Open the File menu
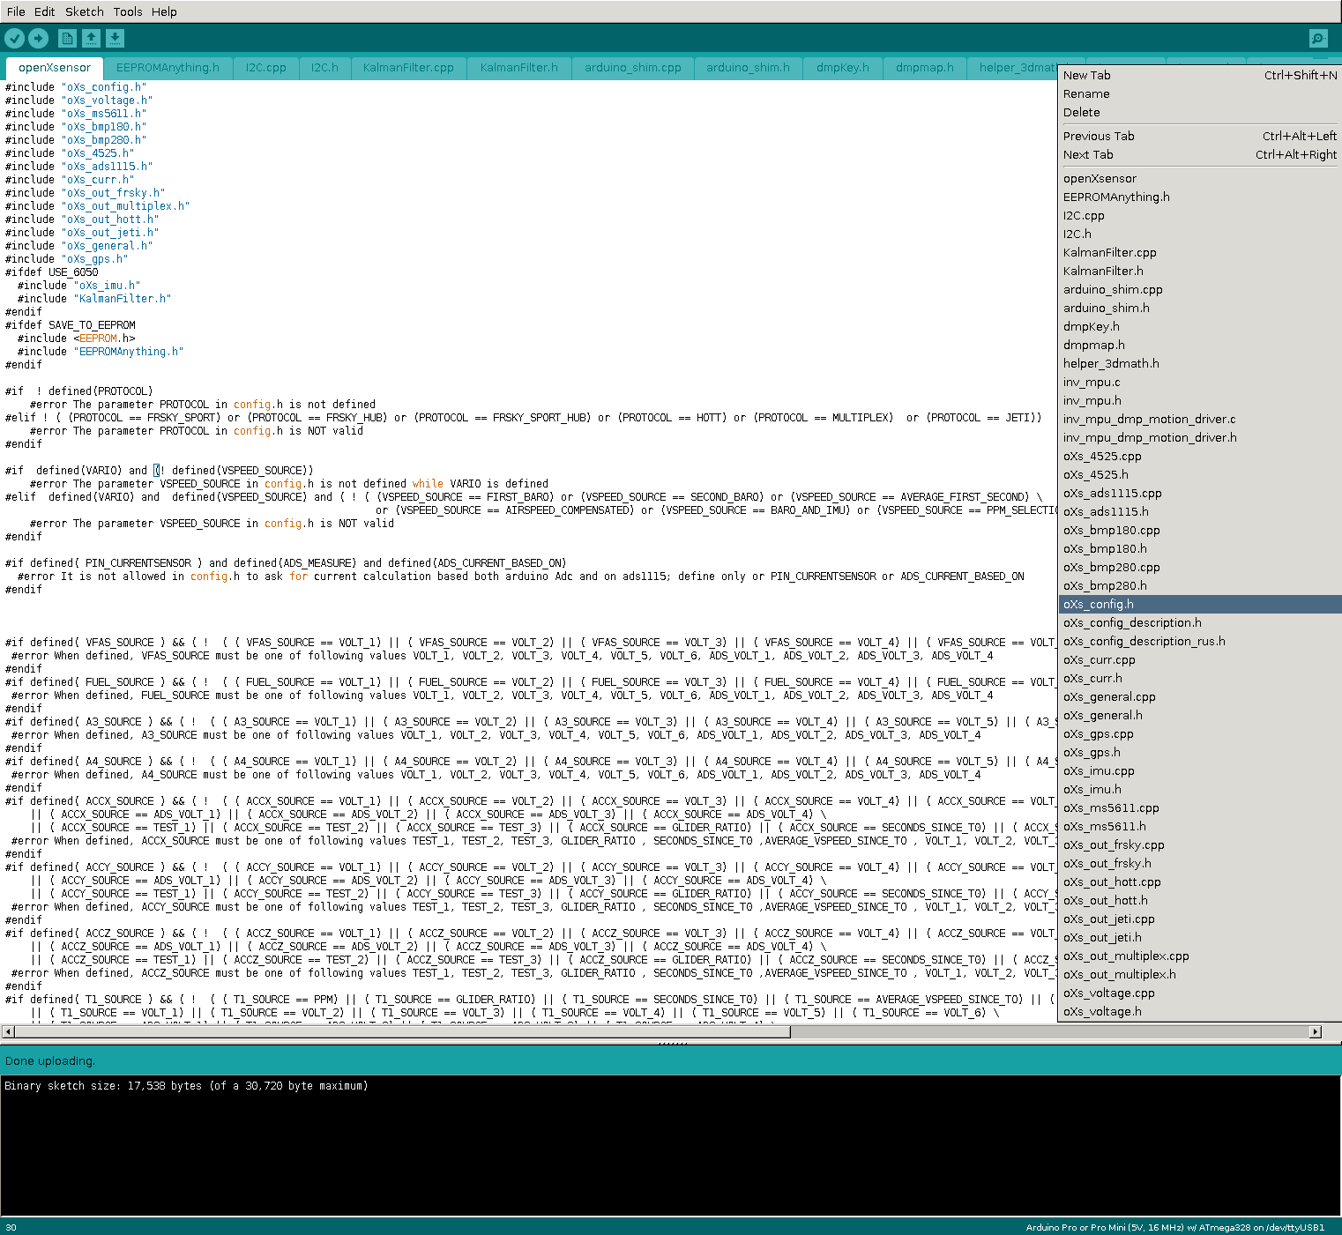 pyautogui.click(x=16, y=11)
